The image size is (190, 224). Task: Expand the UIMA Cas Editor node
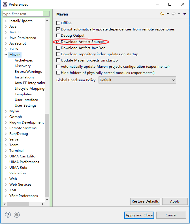[6, 156]
